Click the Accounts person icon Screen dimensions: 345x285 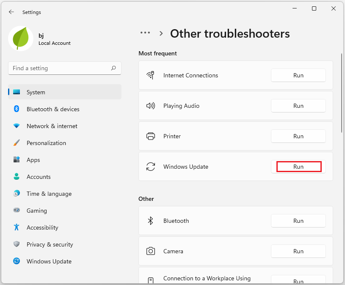click(17, 176)
